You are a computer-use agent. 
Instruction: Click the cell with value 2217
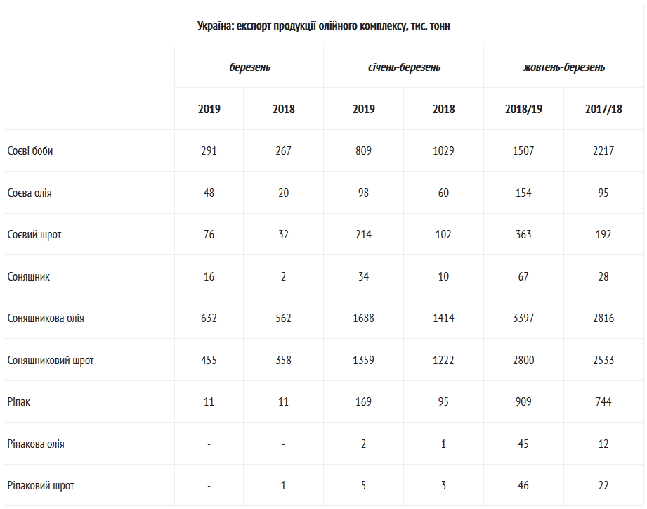tap(603, 150)
